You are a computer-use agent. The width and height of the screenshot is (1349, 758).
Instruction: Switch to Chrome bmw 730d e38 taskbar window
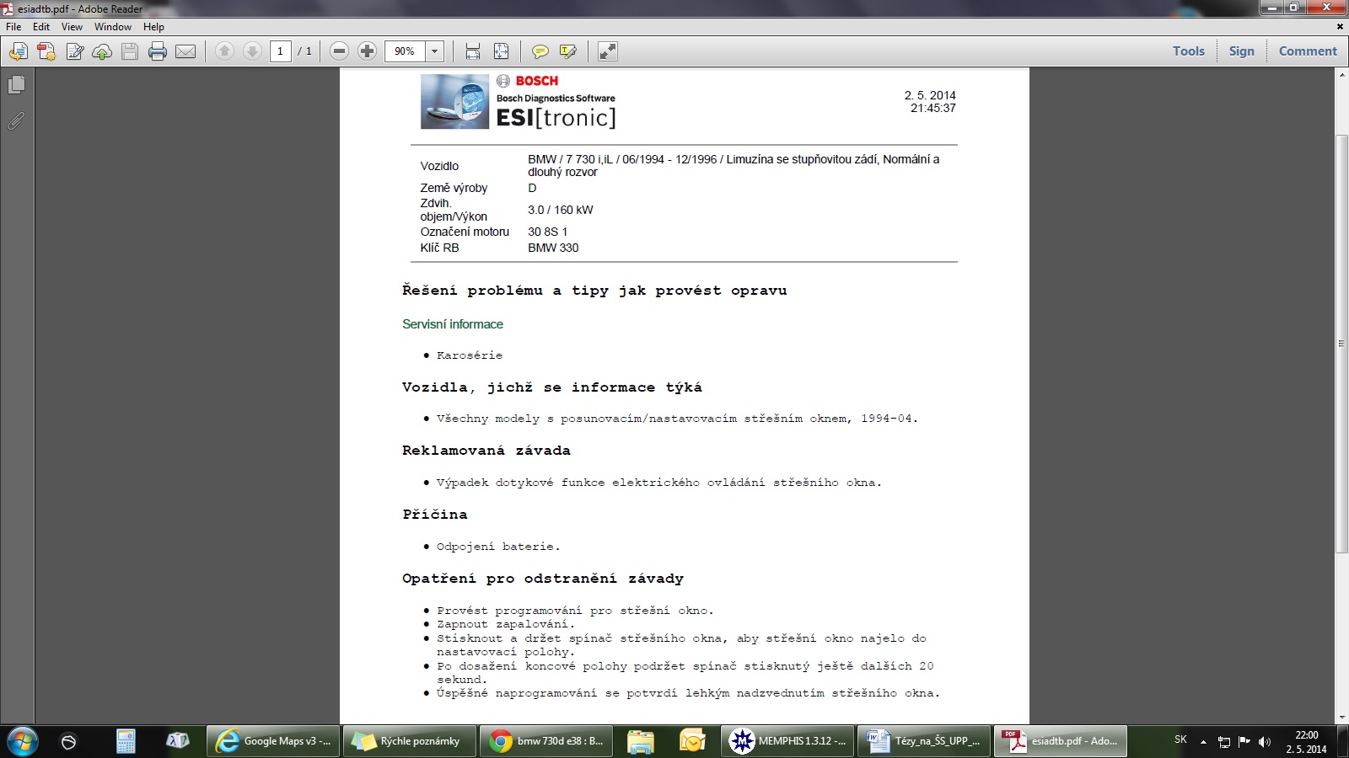pos(546,741)
